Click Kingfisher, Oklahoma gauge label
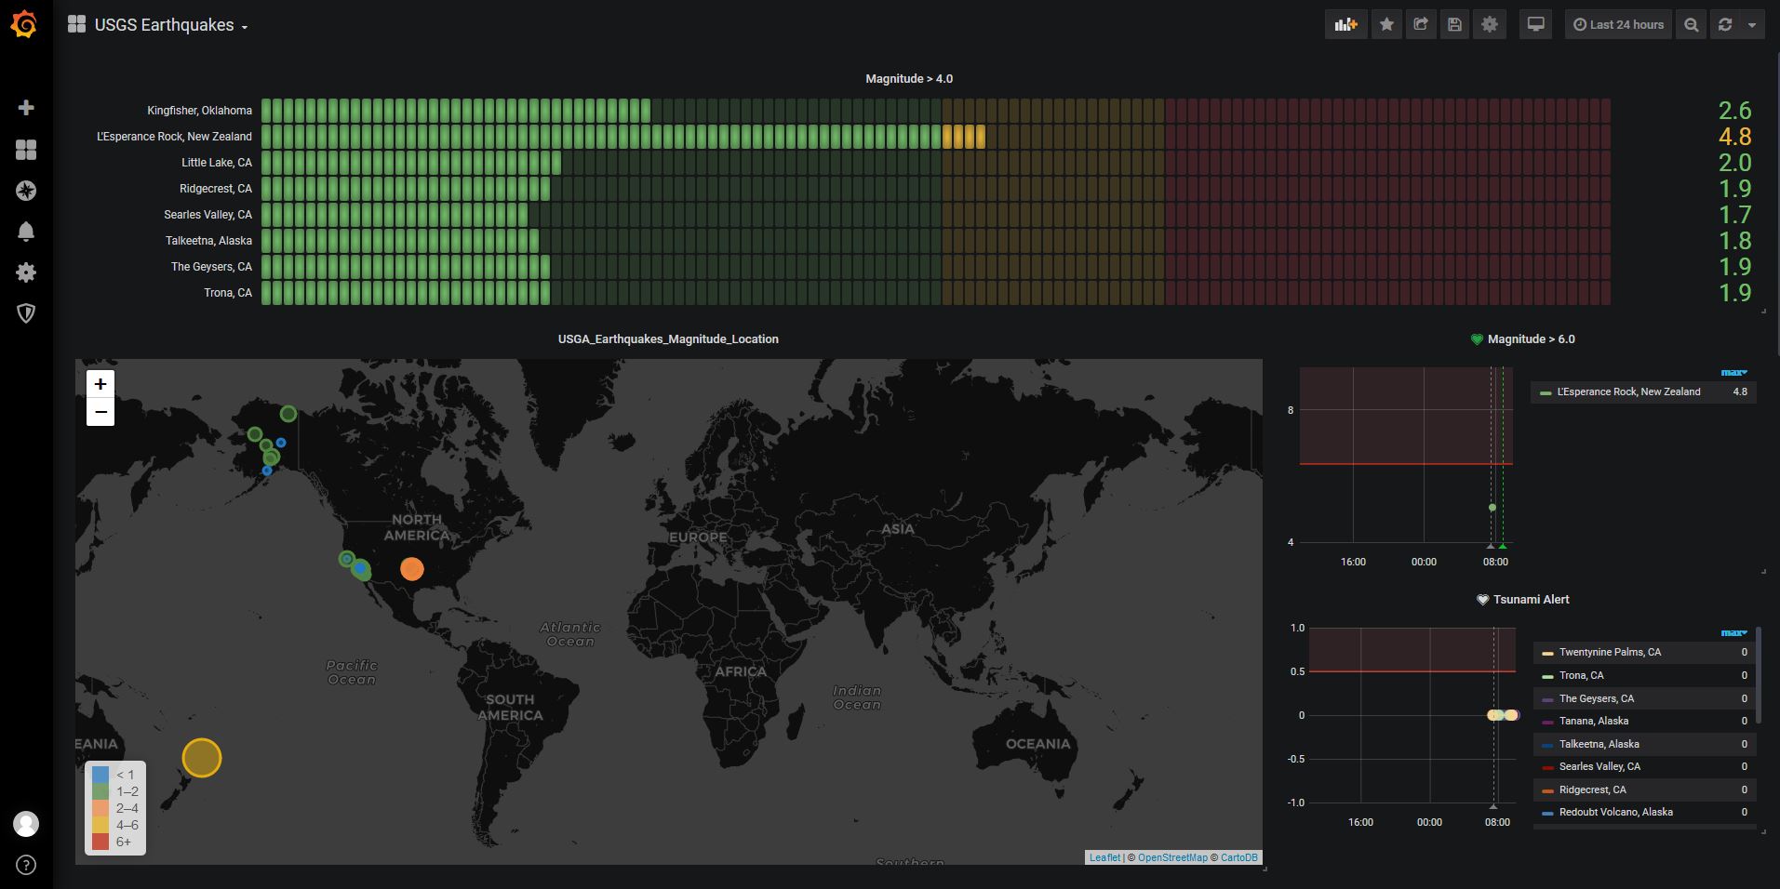Screen dimensions: 1780x889 pyautogui.click(x=199, y=111)
